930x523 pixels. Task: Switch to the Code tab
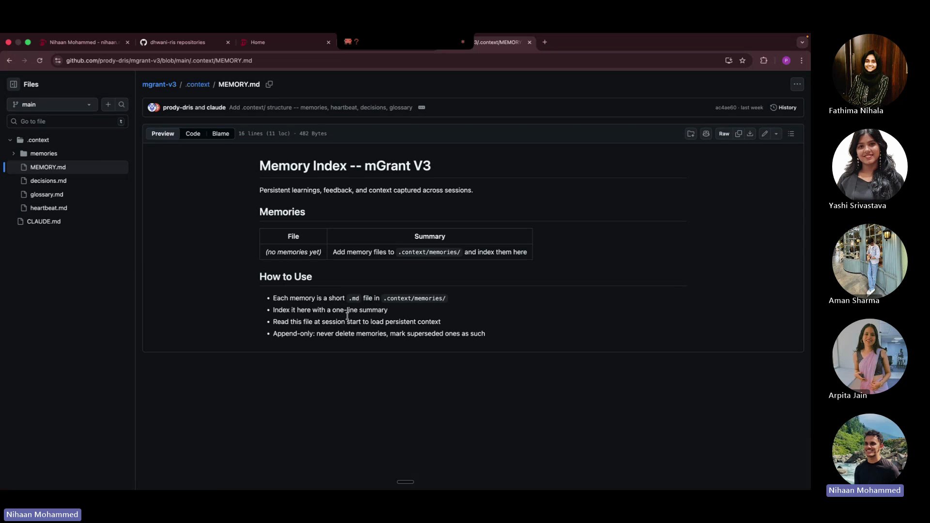coord(193,133)
